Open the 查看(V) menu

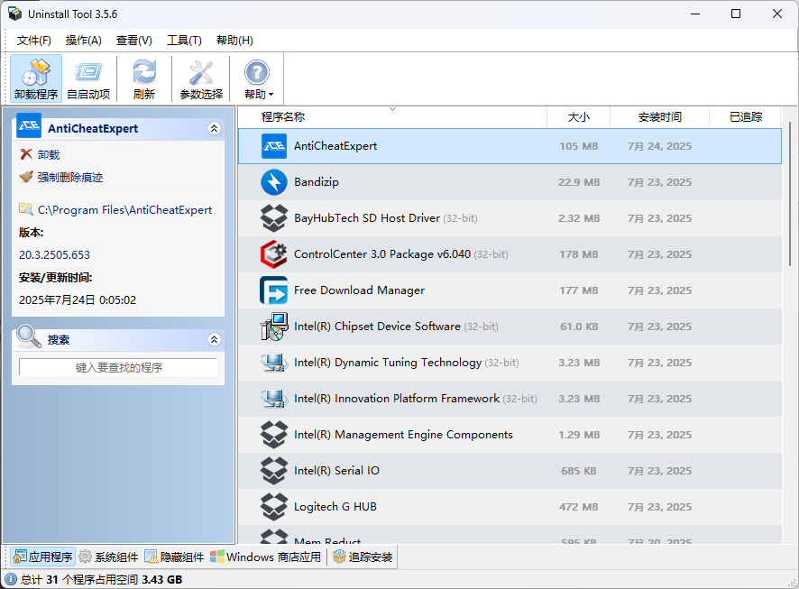pyautogui.click(x=134, y=41)
